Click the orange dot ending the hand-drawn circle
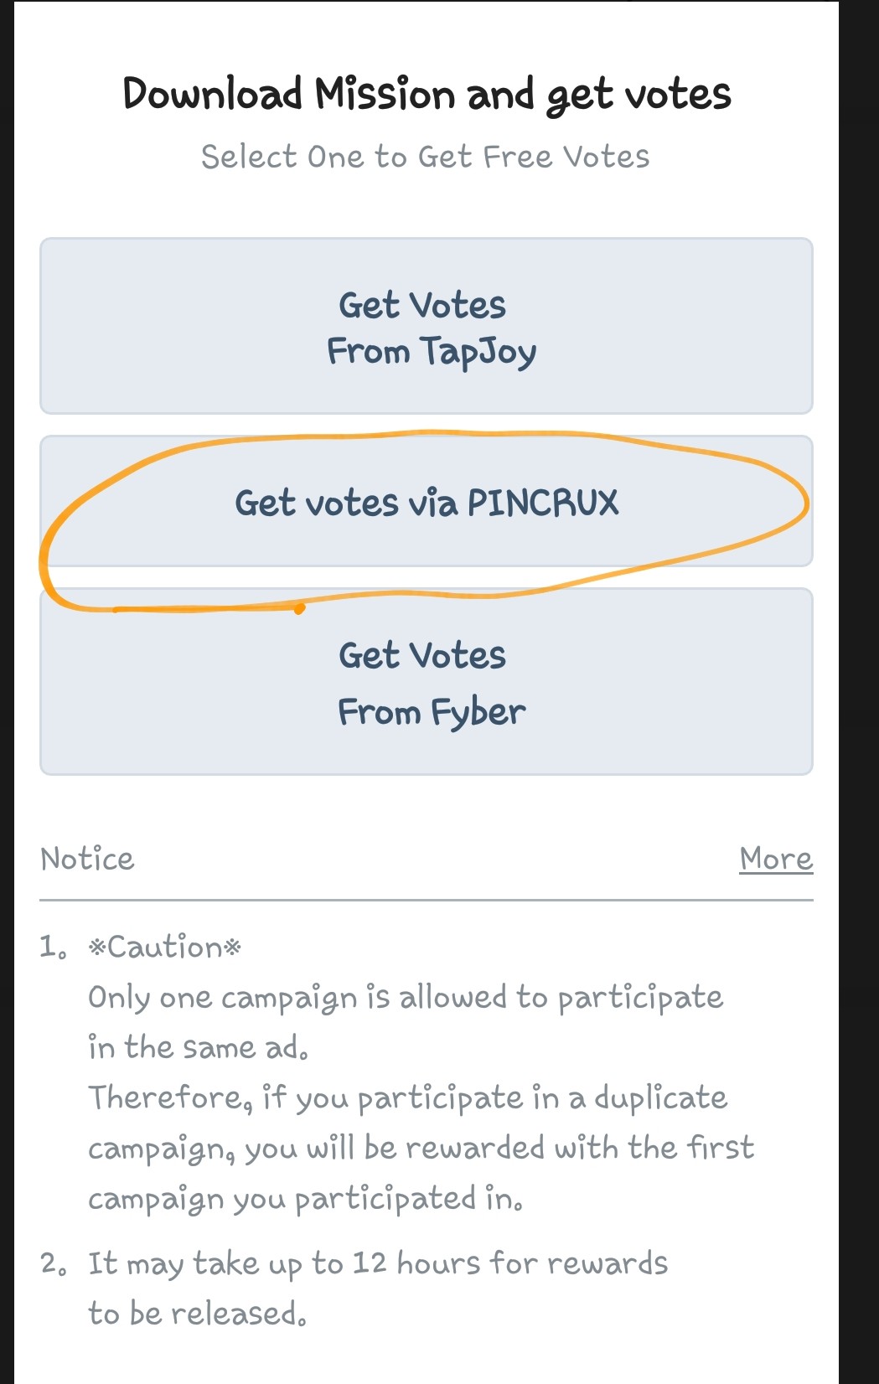Screen dimensions: 879x1384 pyautogui.click(x=299, y=609)
